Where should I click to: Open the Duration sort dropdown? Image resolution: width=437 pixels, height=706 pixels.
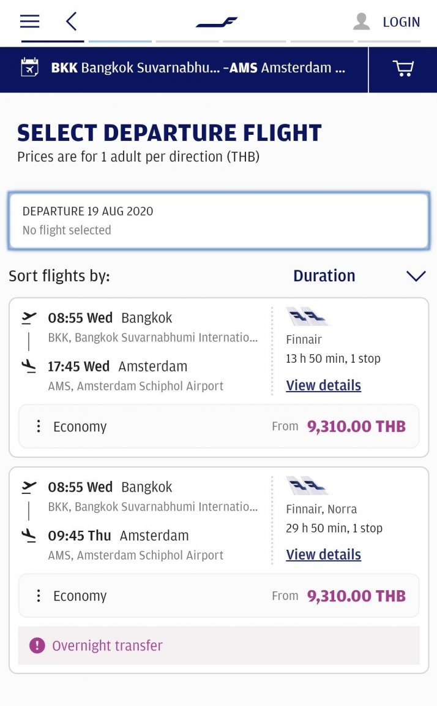click(324, 276)
